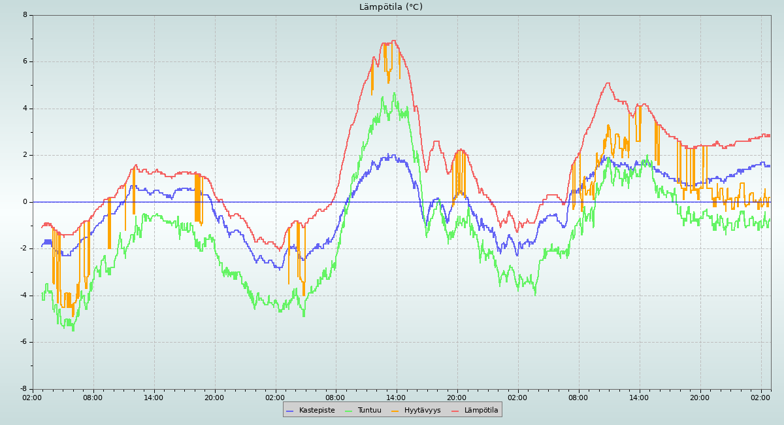Screen dimensions: 784x425
Task: Click the y-axis label -2
Action: [24, 248]
